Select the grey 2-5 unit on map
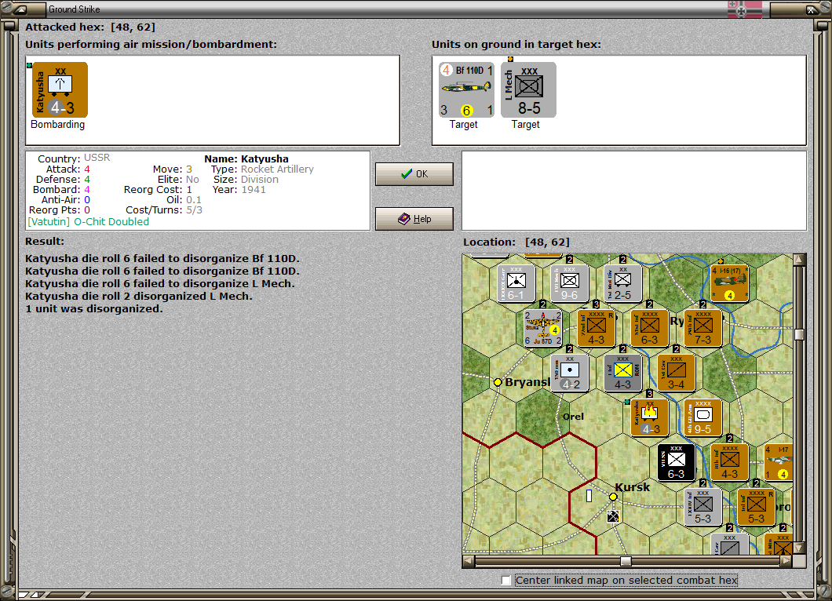 click(x=623, y=283)
